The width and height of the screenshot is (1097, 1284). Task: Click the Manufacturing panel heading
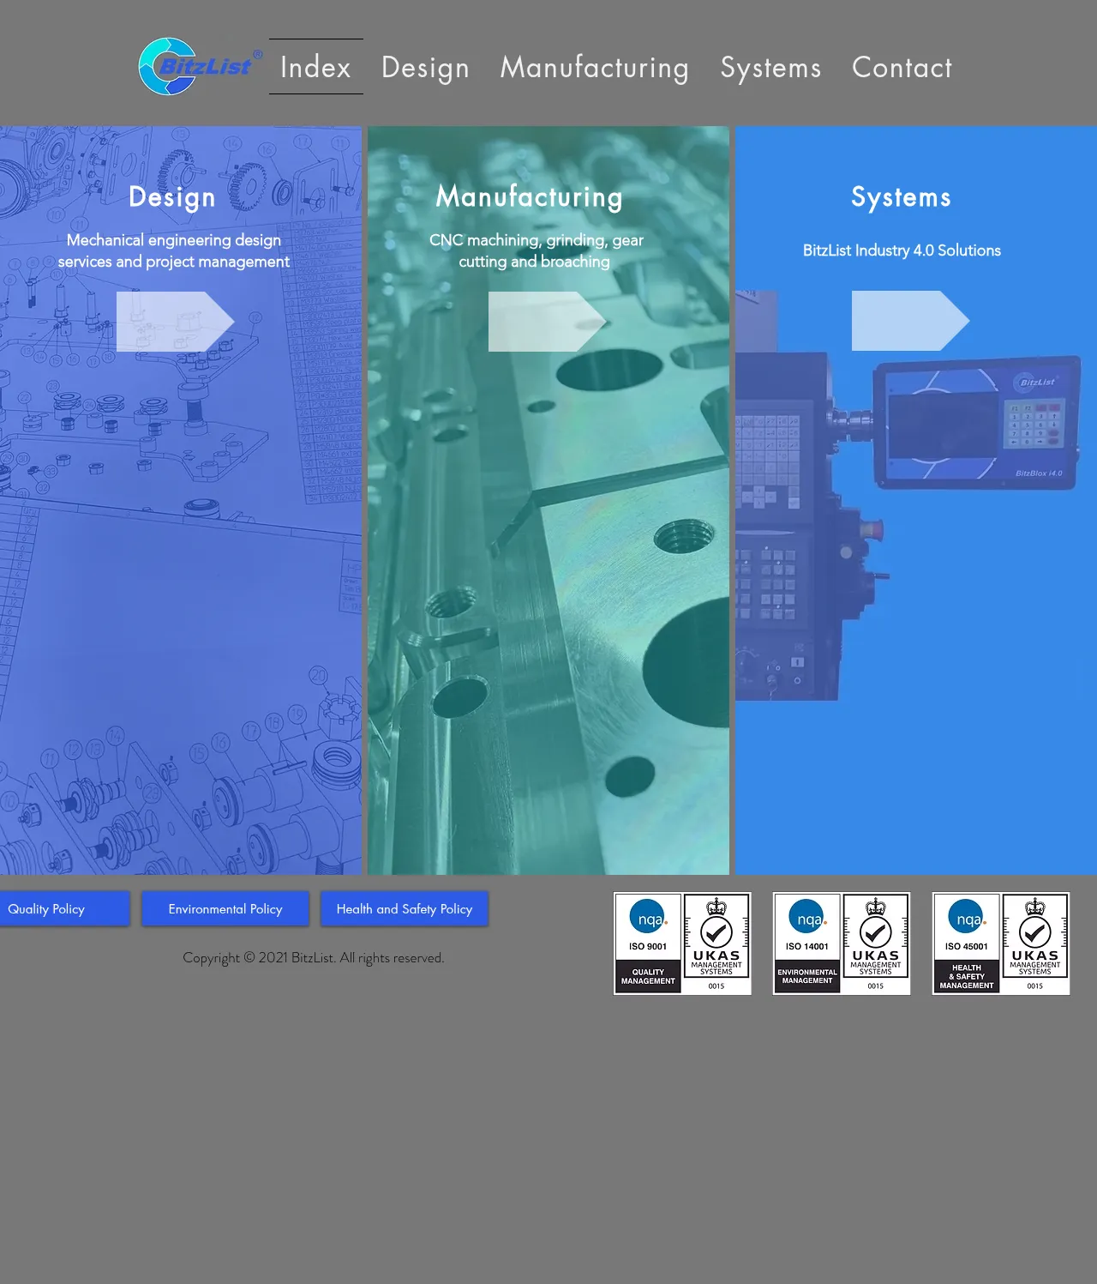(530, 196)
